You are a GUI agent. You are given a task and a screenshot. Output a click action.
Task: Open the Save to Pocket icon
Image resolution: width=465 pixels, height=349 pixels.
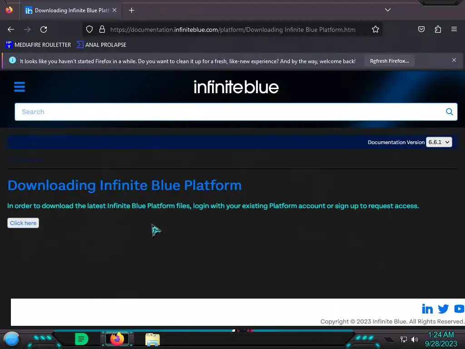421,30
